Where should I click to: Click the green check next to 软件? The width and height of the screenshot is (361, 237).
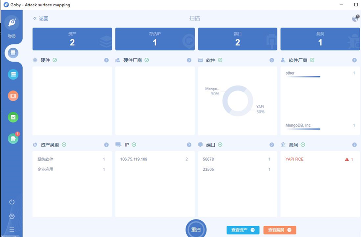point(220,60)
